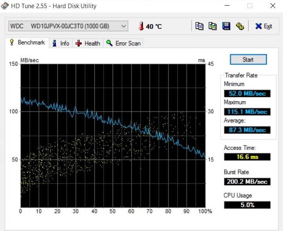Open the Options gear icon

(240, 26)
